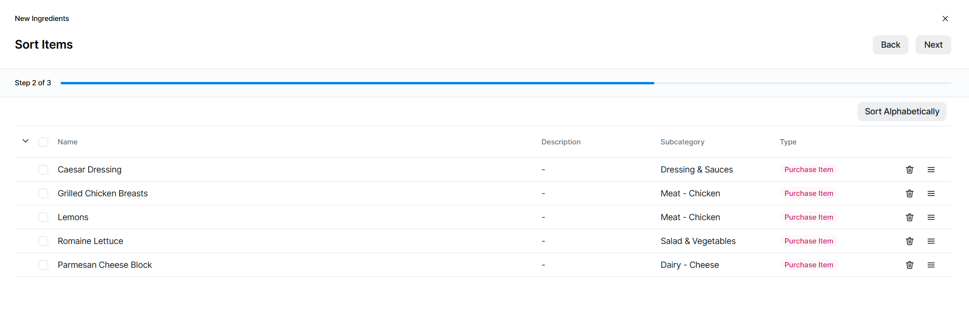Click the Name column header
Image resolution: width=969 pixels, height=325 pixels.
click(68, 142)
